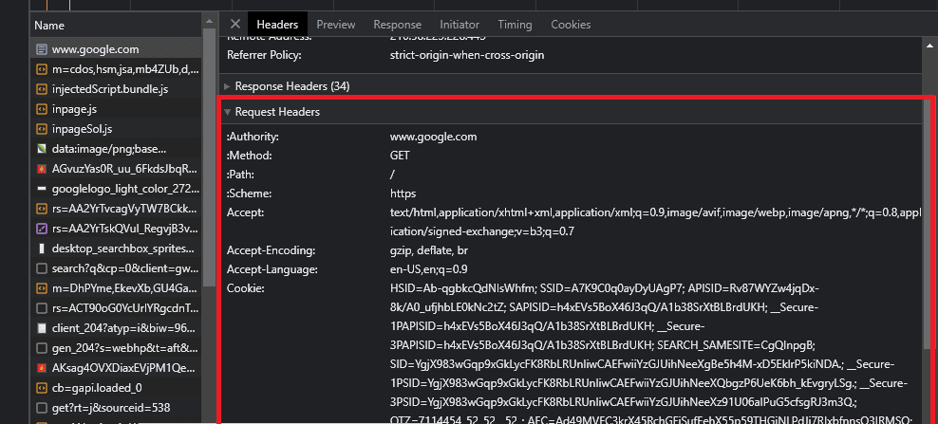938x424 pixels.
Task: Click script icon beside m=DhPYme,EkevXb
Action: [41, 288]
